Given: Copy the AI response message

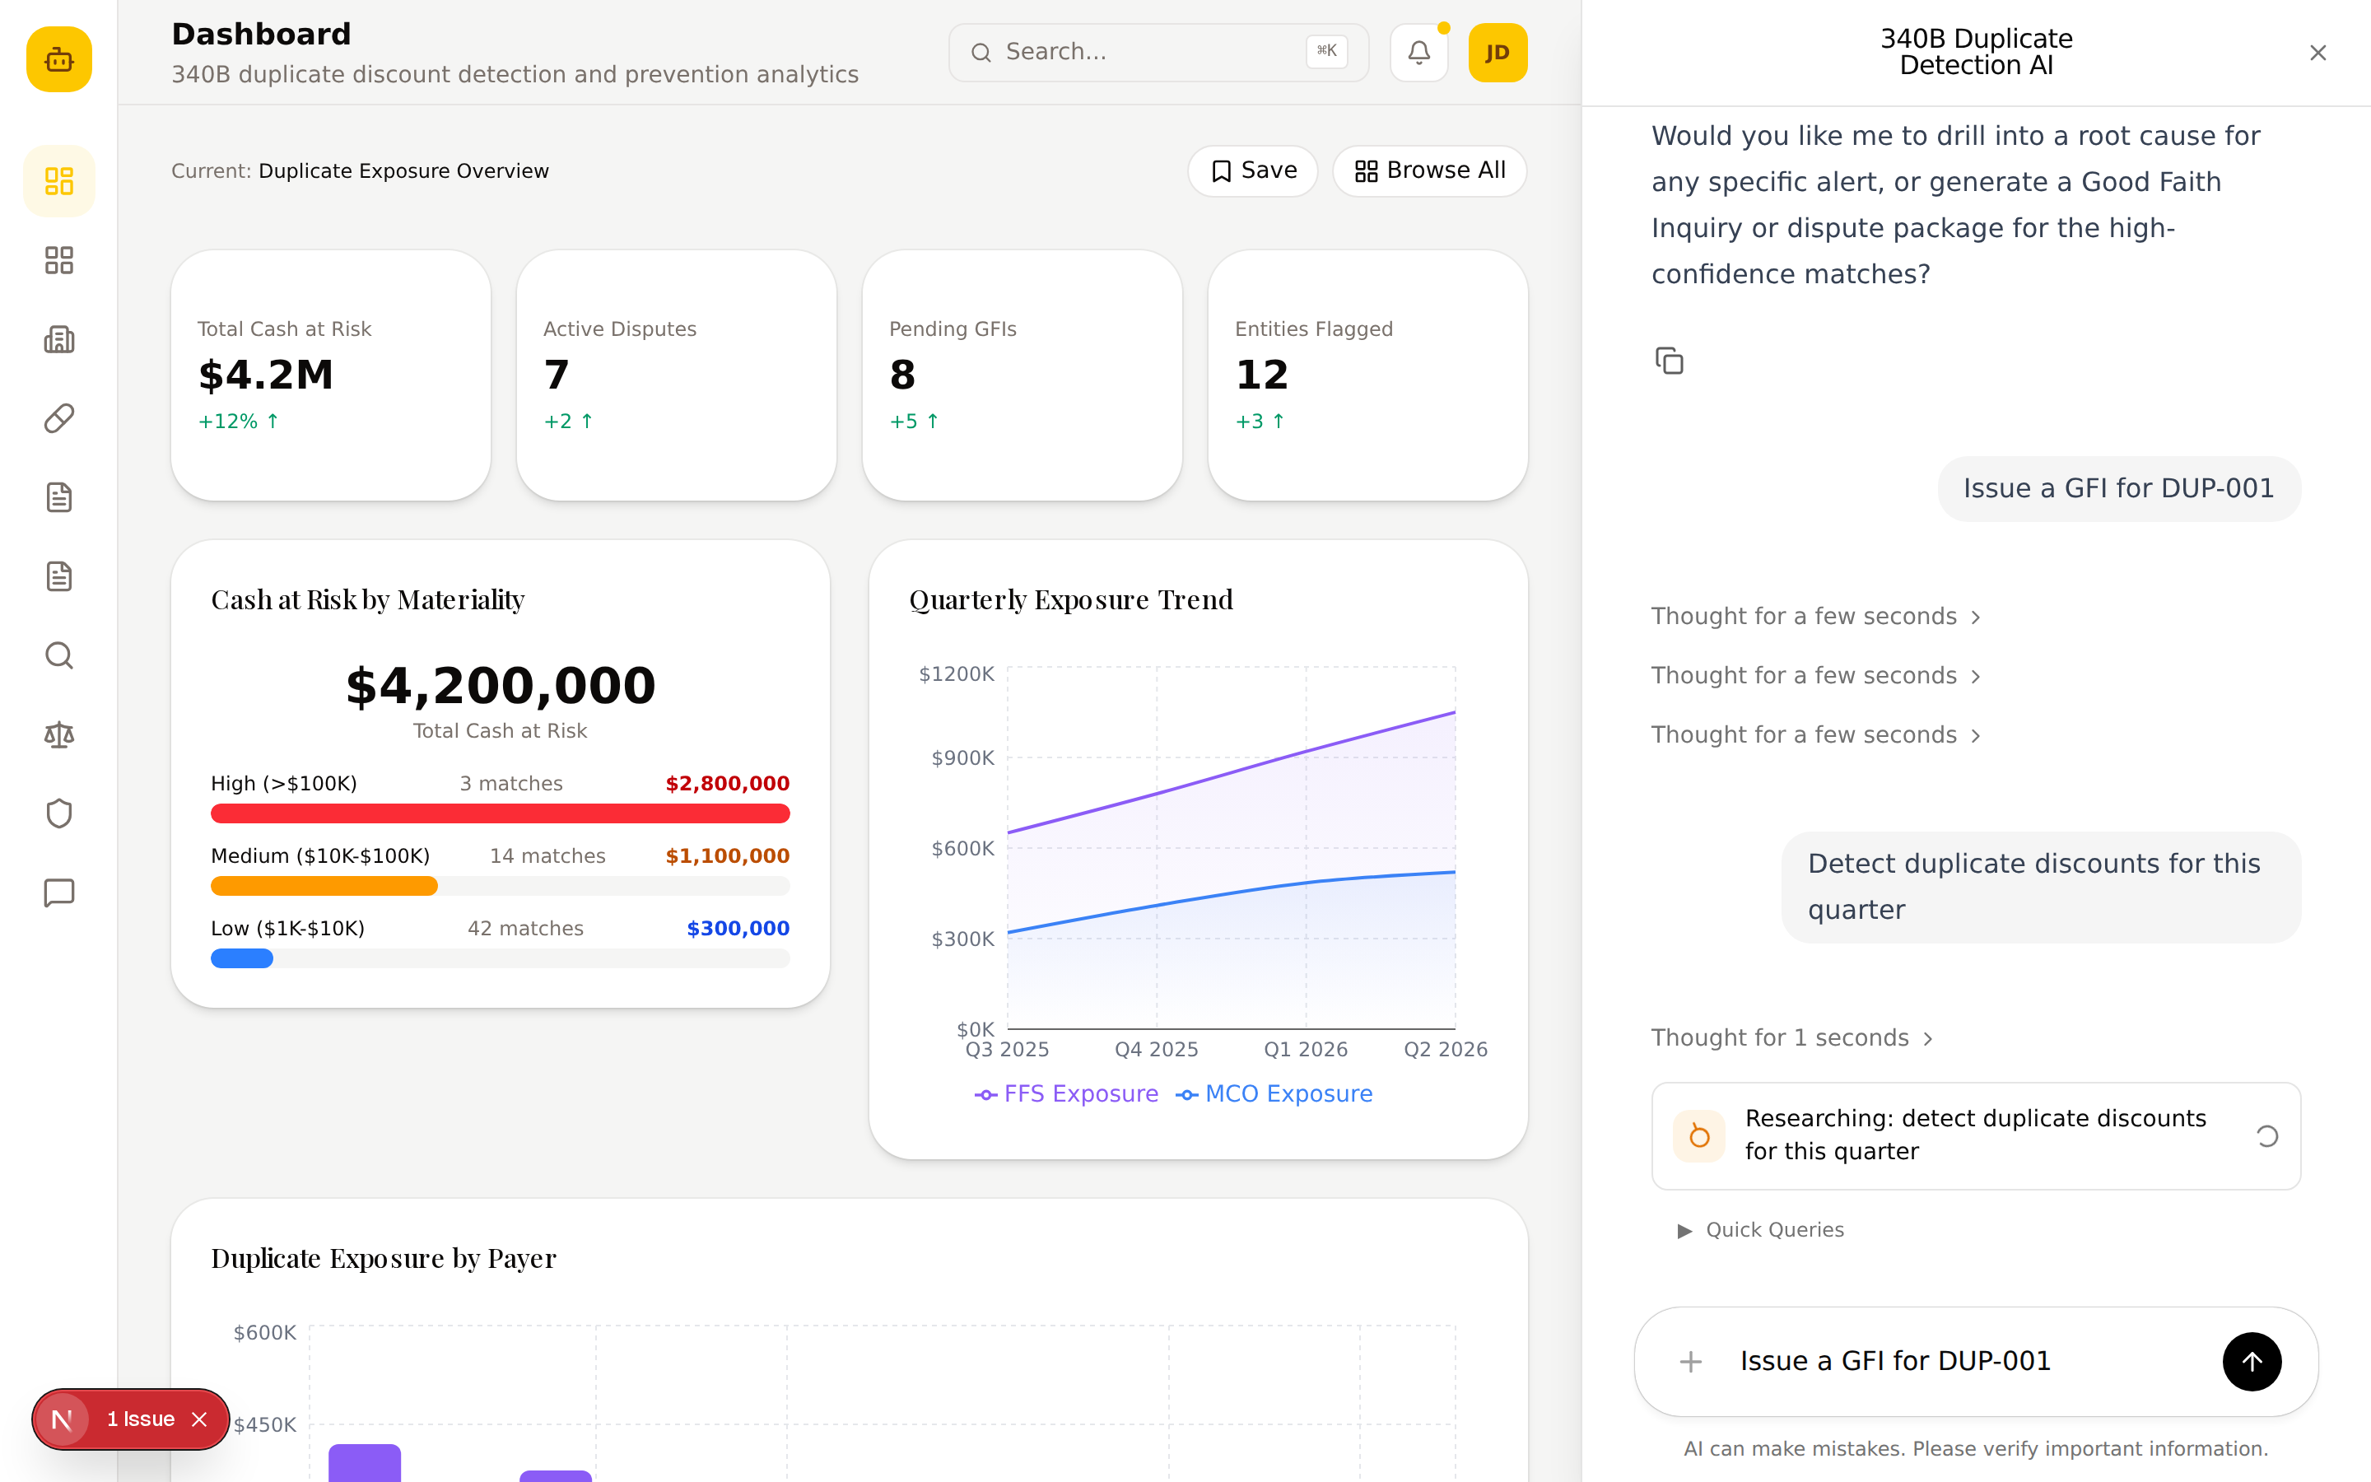Looking at the screenshot, I should click(1670, 361).
